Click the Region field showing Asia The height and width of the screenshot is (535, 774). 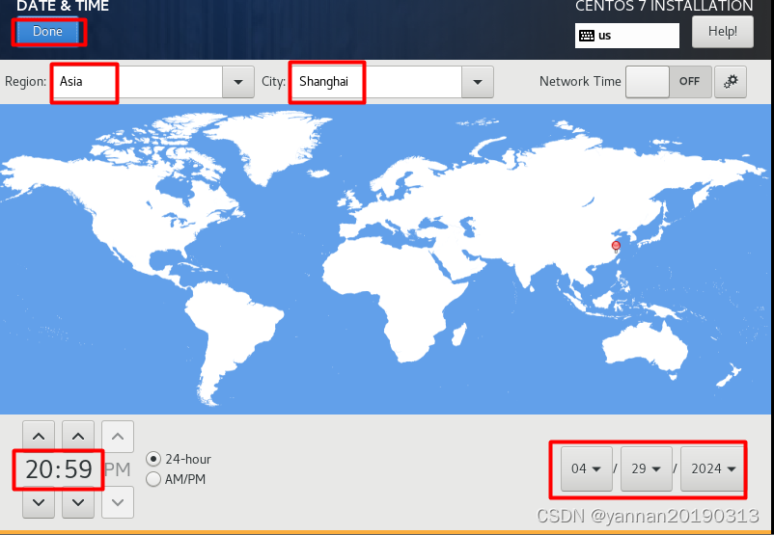(x=137, y=81)
